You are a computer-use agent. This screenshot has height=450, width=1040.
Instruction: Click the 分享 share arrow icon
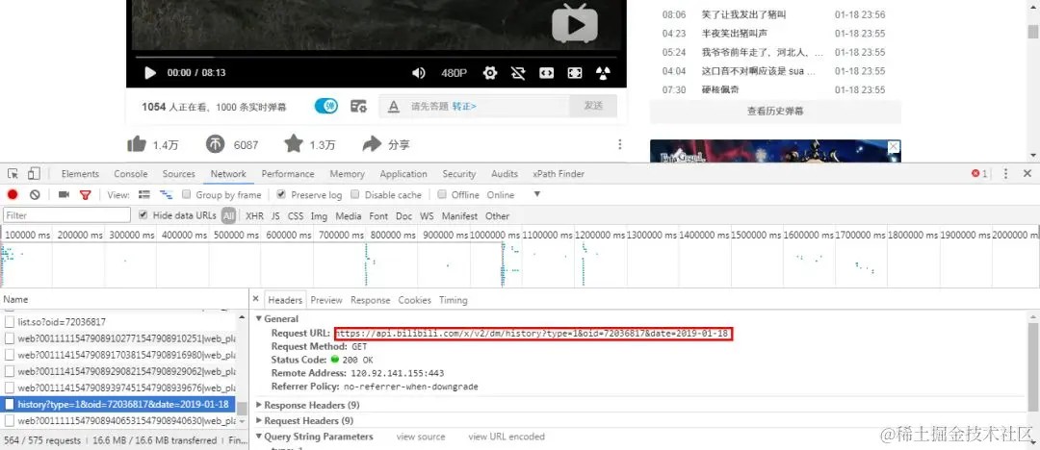(x=372, y=144)
